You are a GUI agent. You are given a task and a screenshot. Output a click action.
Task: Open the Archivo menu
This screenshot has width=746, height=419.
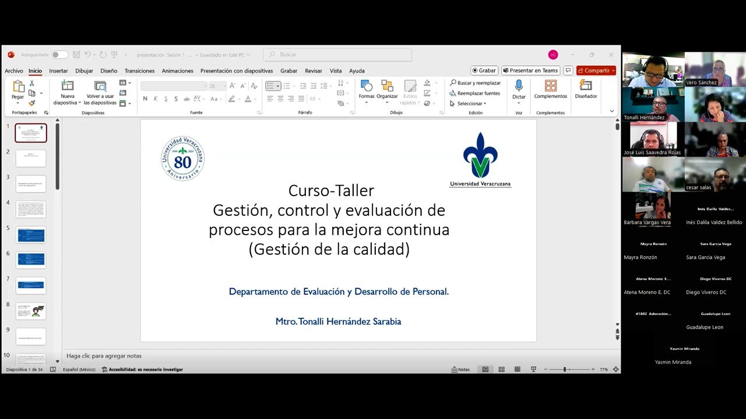[x=13, y=70]
